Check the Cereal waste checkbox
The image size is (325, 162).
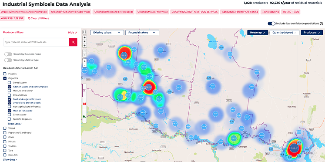(x=9, y=83)
